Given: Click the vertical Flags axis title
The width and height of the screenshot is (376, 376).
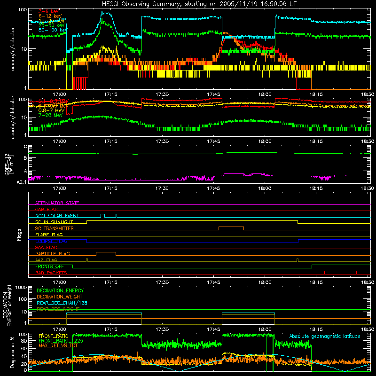Looking at the screenshot, I should coord(19,235).
